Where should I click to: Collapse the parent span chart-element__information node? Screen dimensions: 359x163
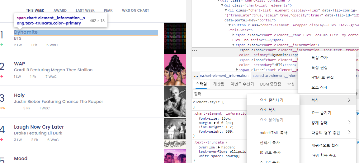pyautogui.click(x=234, y=45)
